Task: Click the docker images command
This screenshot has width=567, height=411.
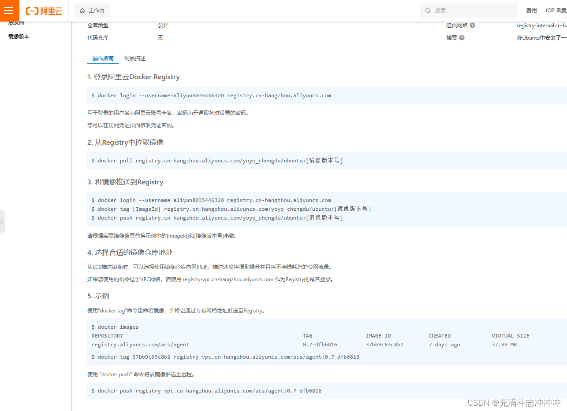Action: pyautogui.click(x=115, y=327)
